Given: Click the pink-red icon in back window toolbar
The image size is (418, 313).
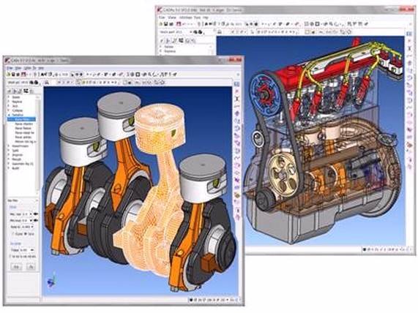Looking at the screenshot, I should 179,24.
